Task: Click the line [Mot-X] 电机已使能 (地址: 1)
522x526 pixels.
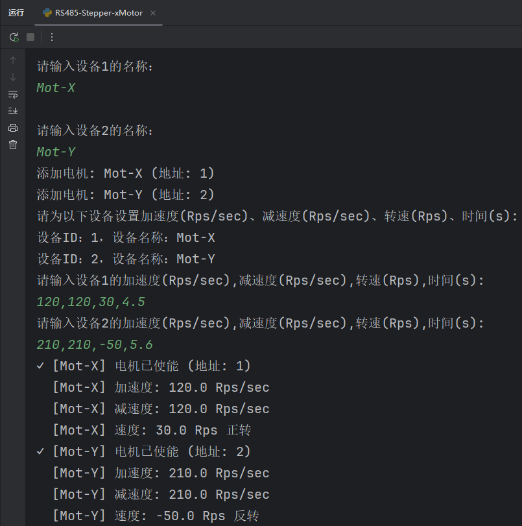Action: [x=152, y=366]
